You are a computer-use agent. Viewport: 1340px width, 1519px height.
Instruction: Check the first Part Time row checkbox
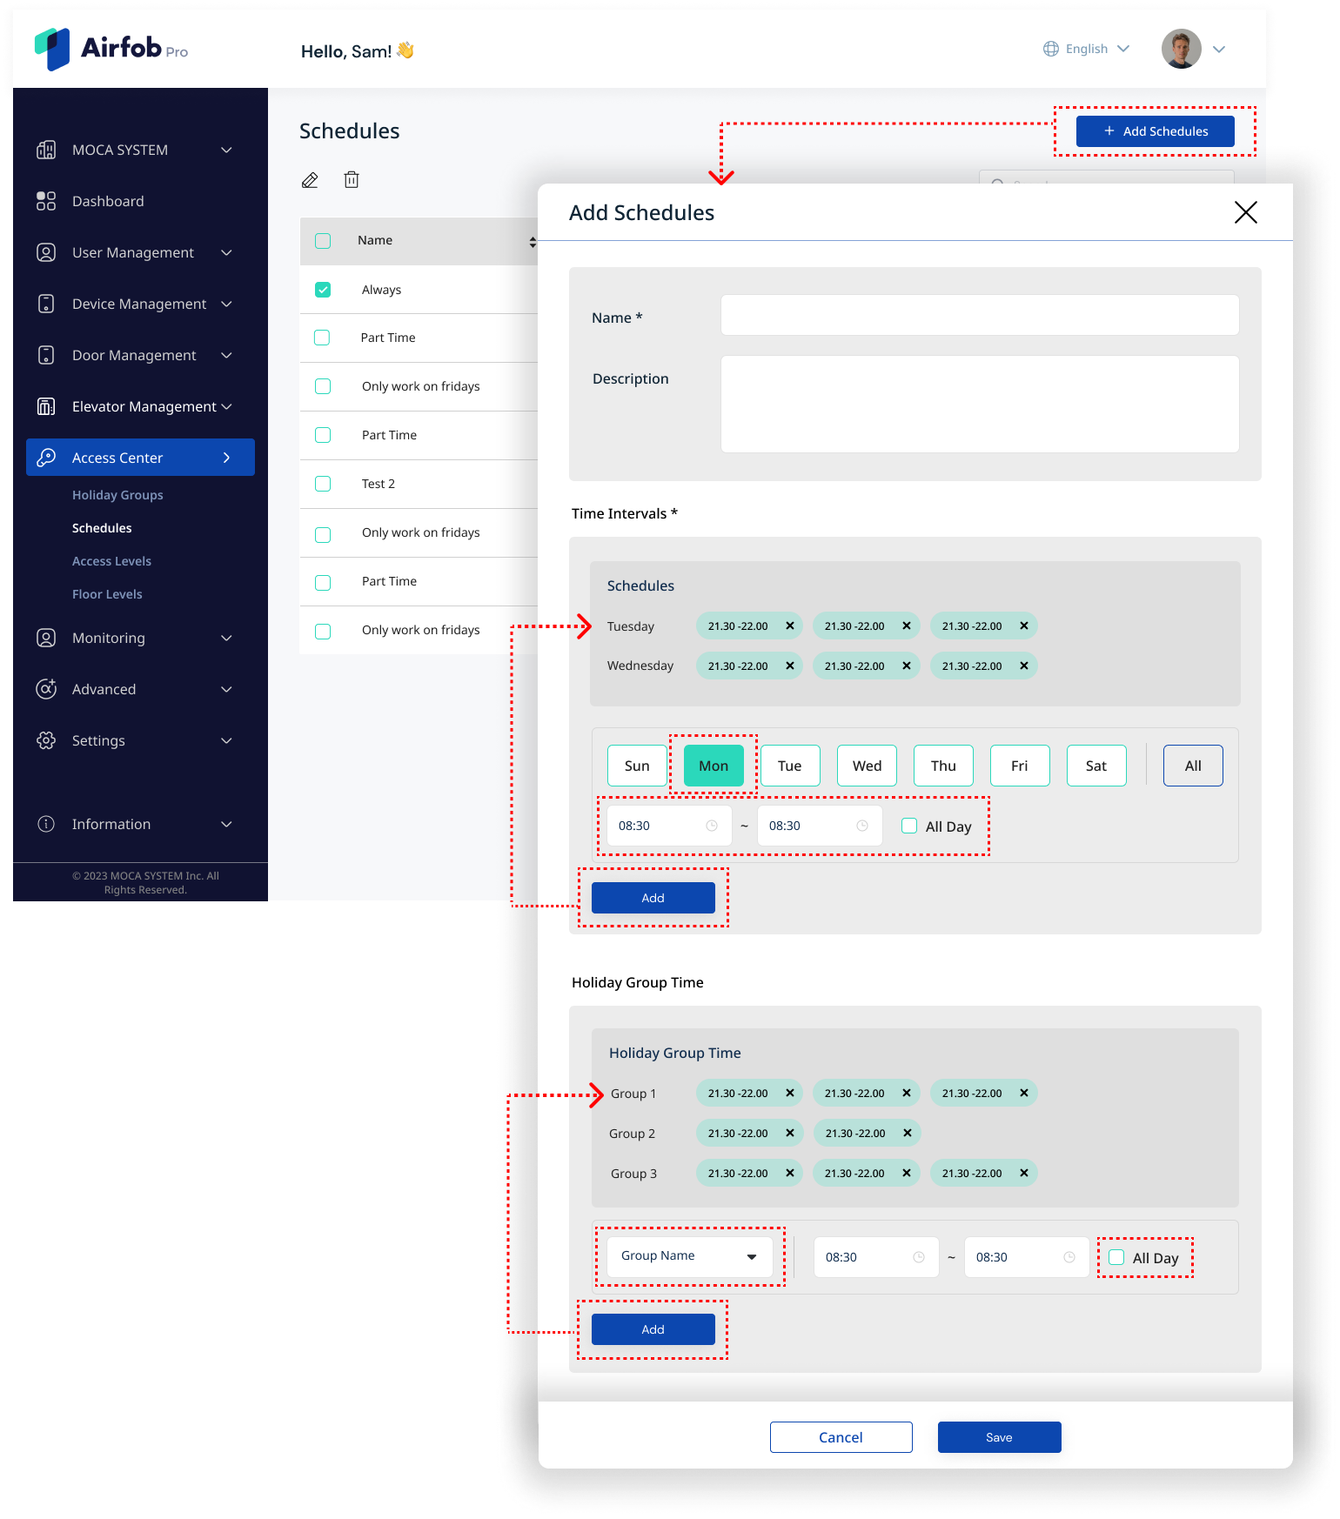322,338
